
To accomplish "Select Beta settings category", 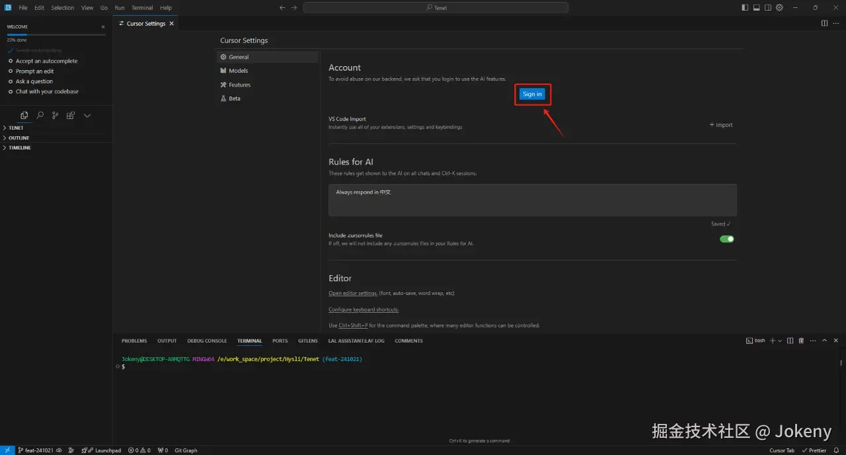I will pyautogui.click(x=268, y=99).
